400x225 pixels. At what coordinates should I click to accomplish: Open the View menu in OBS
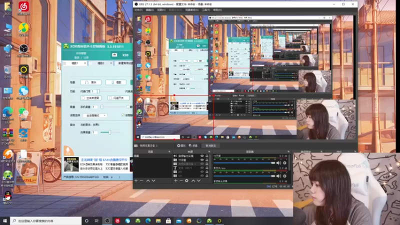[x=161, y=10]
